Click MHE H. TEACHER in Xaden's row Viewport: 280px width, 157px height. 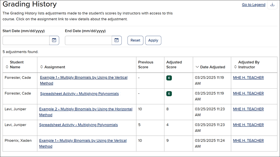(248, 141)
